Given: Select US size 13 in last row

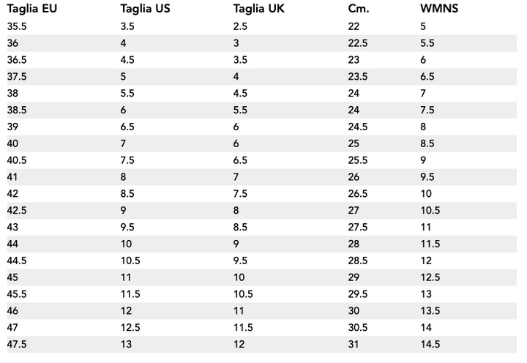Looking at the screenshot, I should (127, 345).
